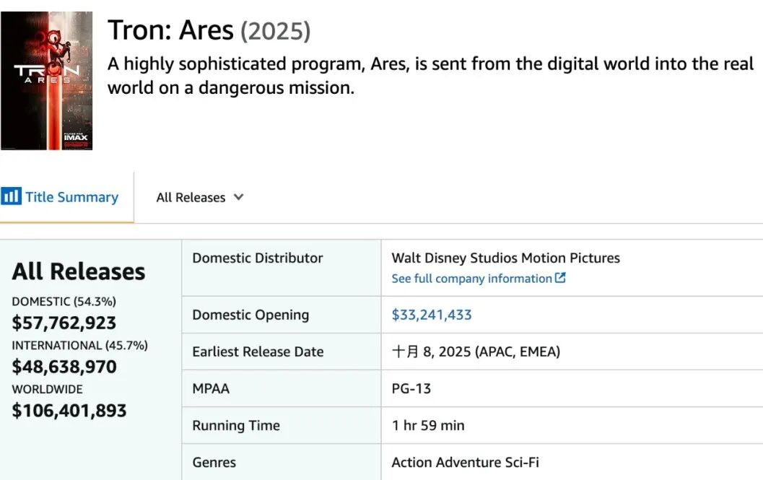Open the See full company information link
This screenshot has height=480, width=763.
point(471,279)
